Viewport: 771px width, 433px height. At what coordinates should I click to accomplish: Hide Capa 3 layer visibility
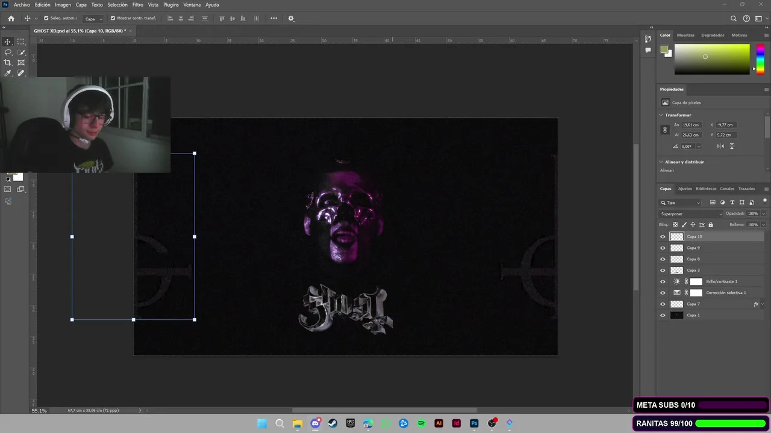pos(663,271)
